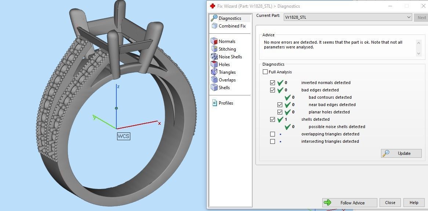
Task: Click scroll-up arrow in Advice box
Action: coord(419,42)
